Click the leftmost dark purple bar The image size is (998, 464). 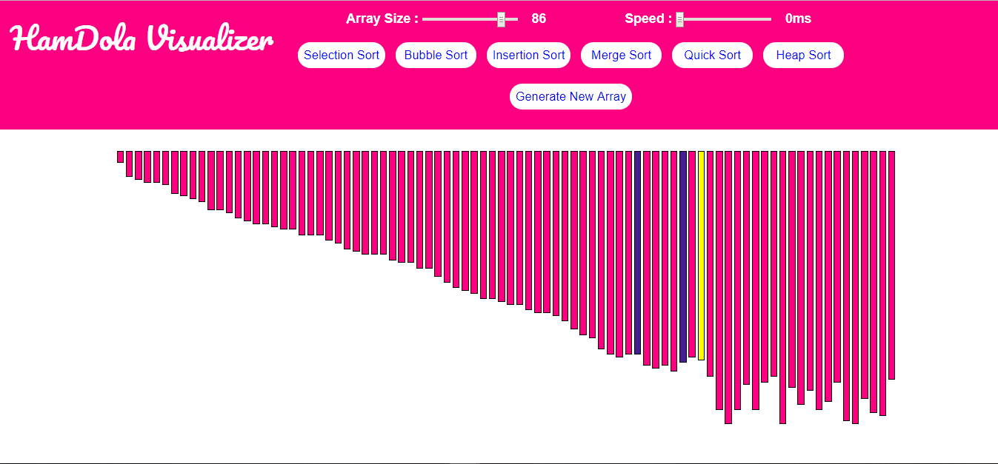pyautogui.click(x=637, y=252)
